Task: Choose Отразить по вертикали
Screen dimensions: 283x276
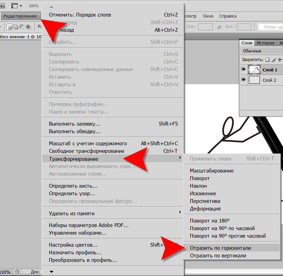Action: (232, 256)
